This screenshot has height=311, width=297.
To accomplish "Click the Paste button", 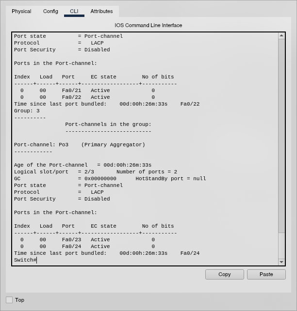I will (x=266, y=274).
